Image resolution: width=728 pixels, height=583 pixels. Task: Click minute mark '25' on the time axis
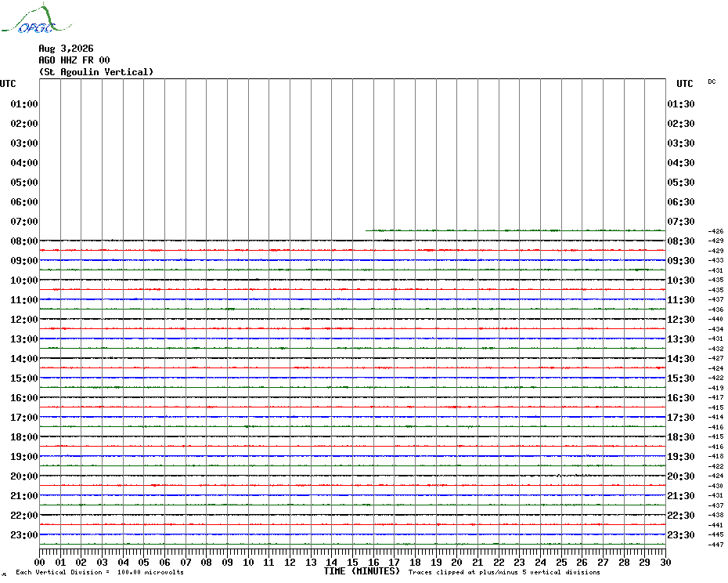[561, 563]
